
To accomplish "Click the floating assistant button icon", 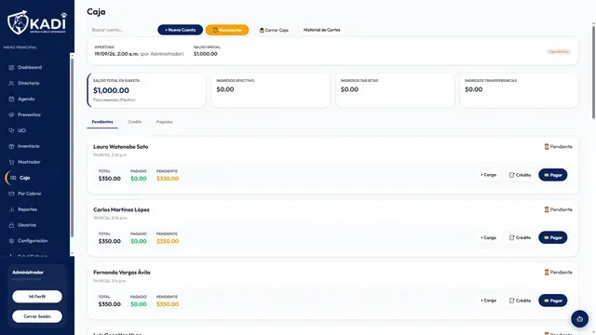I will [x=579, y=319].
